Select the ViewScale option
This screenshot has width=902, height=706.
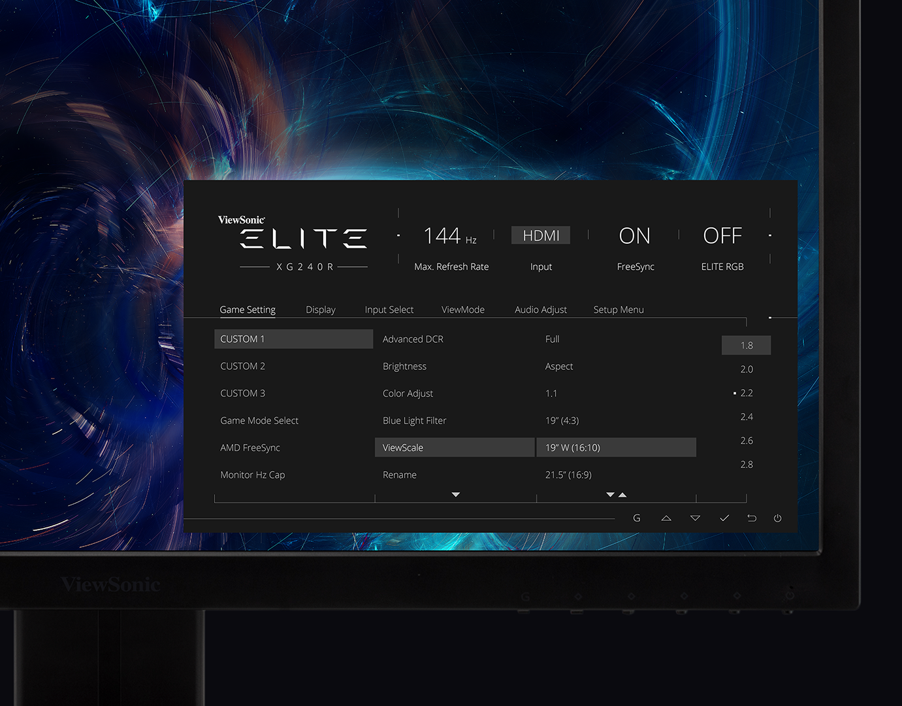(455, 448)
